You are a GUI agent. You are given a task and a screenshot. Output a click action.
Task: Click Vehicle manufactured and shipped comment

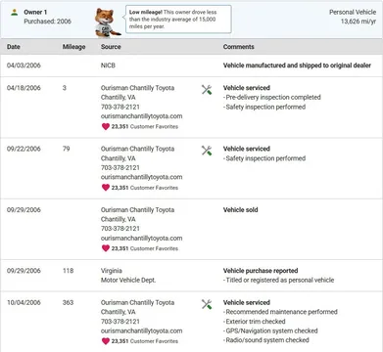tap(297, 66)
